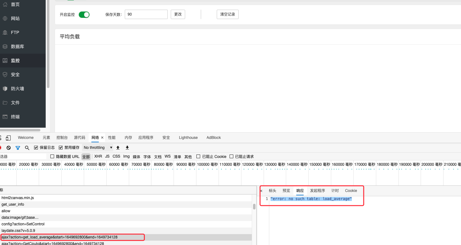461x245 pixels.
Task: Open network search with the magnifier icon
Action: pos(27,148)
